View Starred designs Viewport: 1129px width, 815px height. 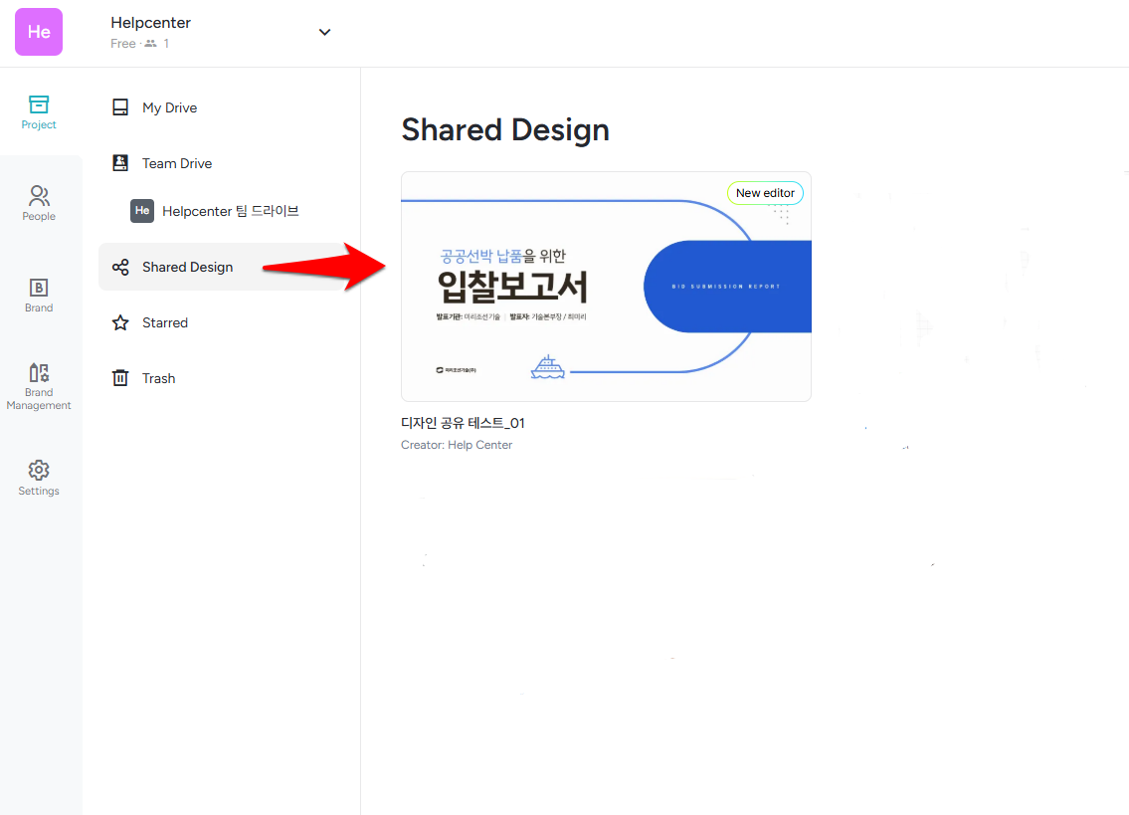tap(164, 322)
